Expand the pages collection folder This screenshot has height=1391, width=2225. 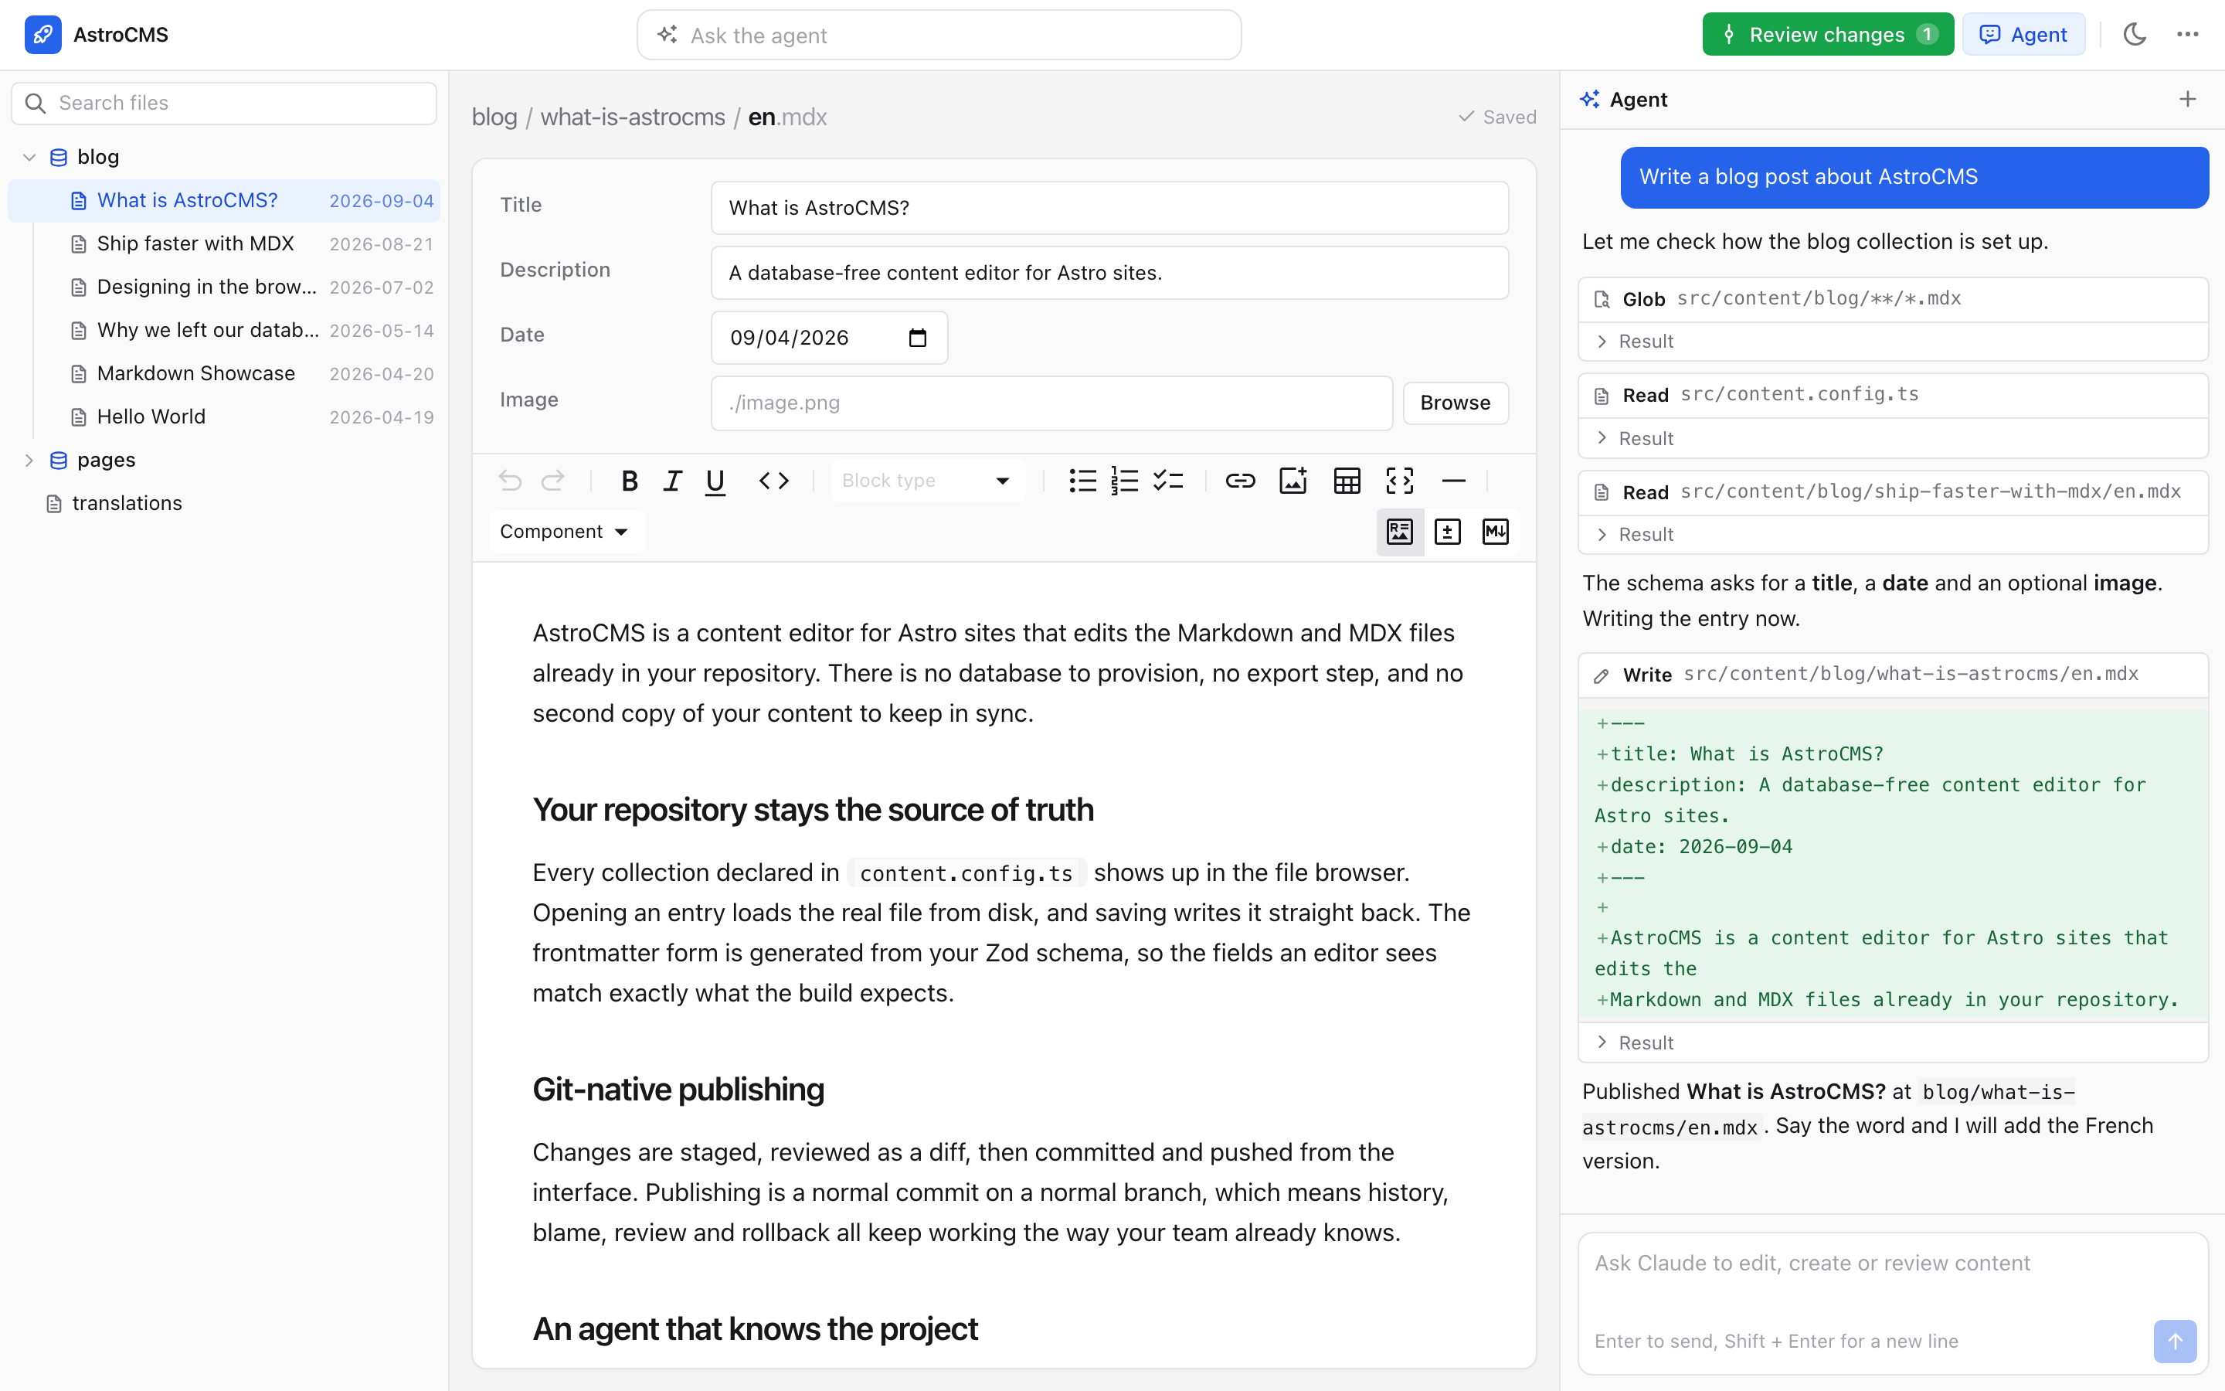(29, 460)
